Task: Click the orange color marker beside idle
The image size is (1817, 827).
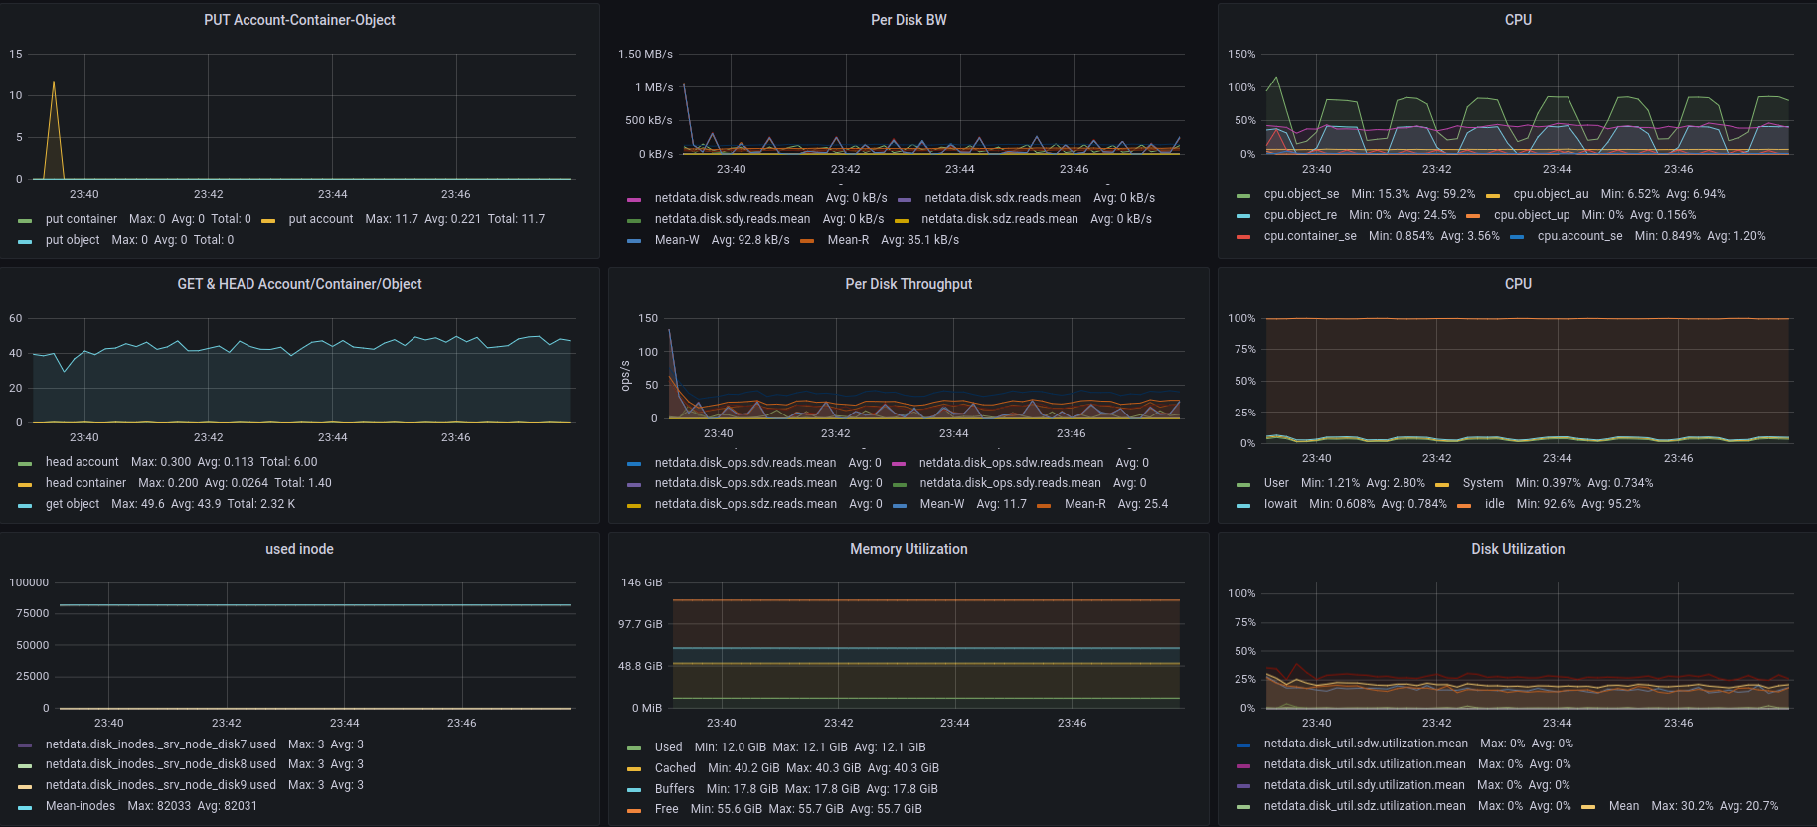Action: click(x=1464, y=505)
